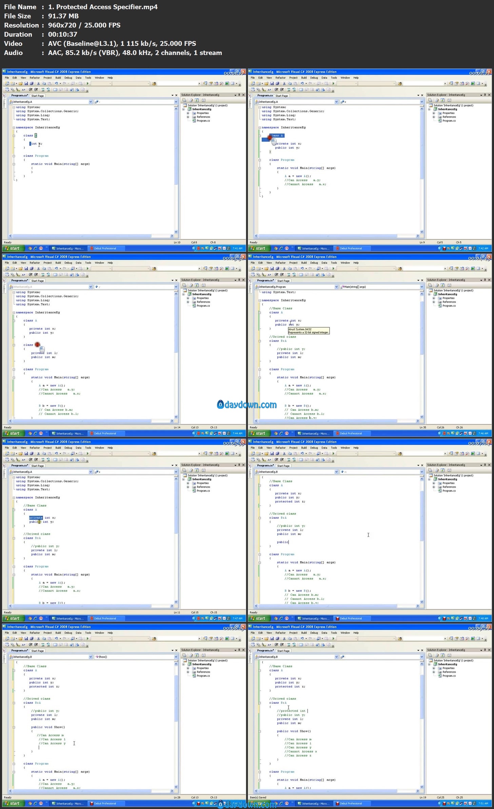Image resolution: width=494 pixels, height=809 pixels.
Task: Select Program.cs in Solution Explorer of 00:09:26 frame
Action: click(449, 676)
